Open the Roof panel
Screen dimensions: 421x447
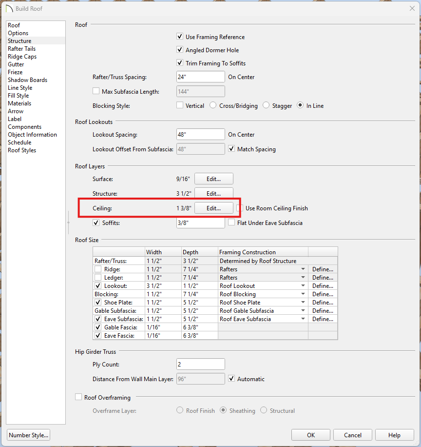pos(14,25)
